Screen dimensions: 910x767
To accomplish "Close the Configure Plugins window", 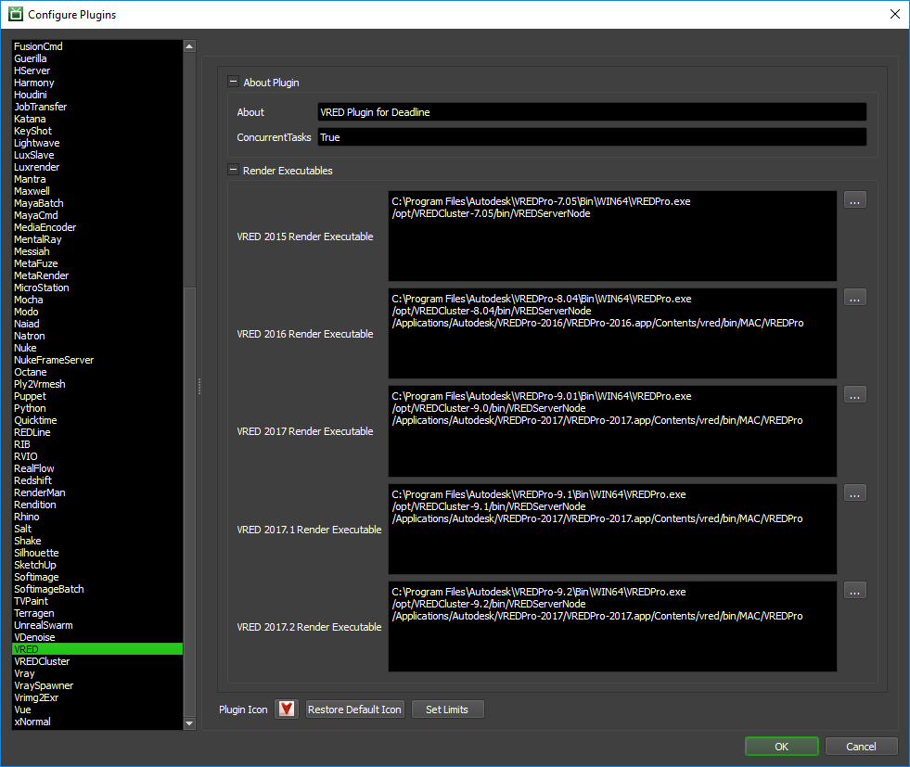I will (895, 14).
